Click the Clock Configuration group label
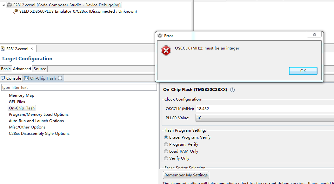 coord(183,99)
